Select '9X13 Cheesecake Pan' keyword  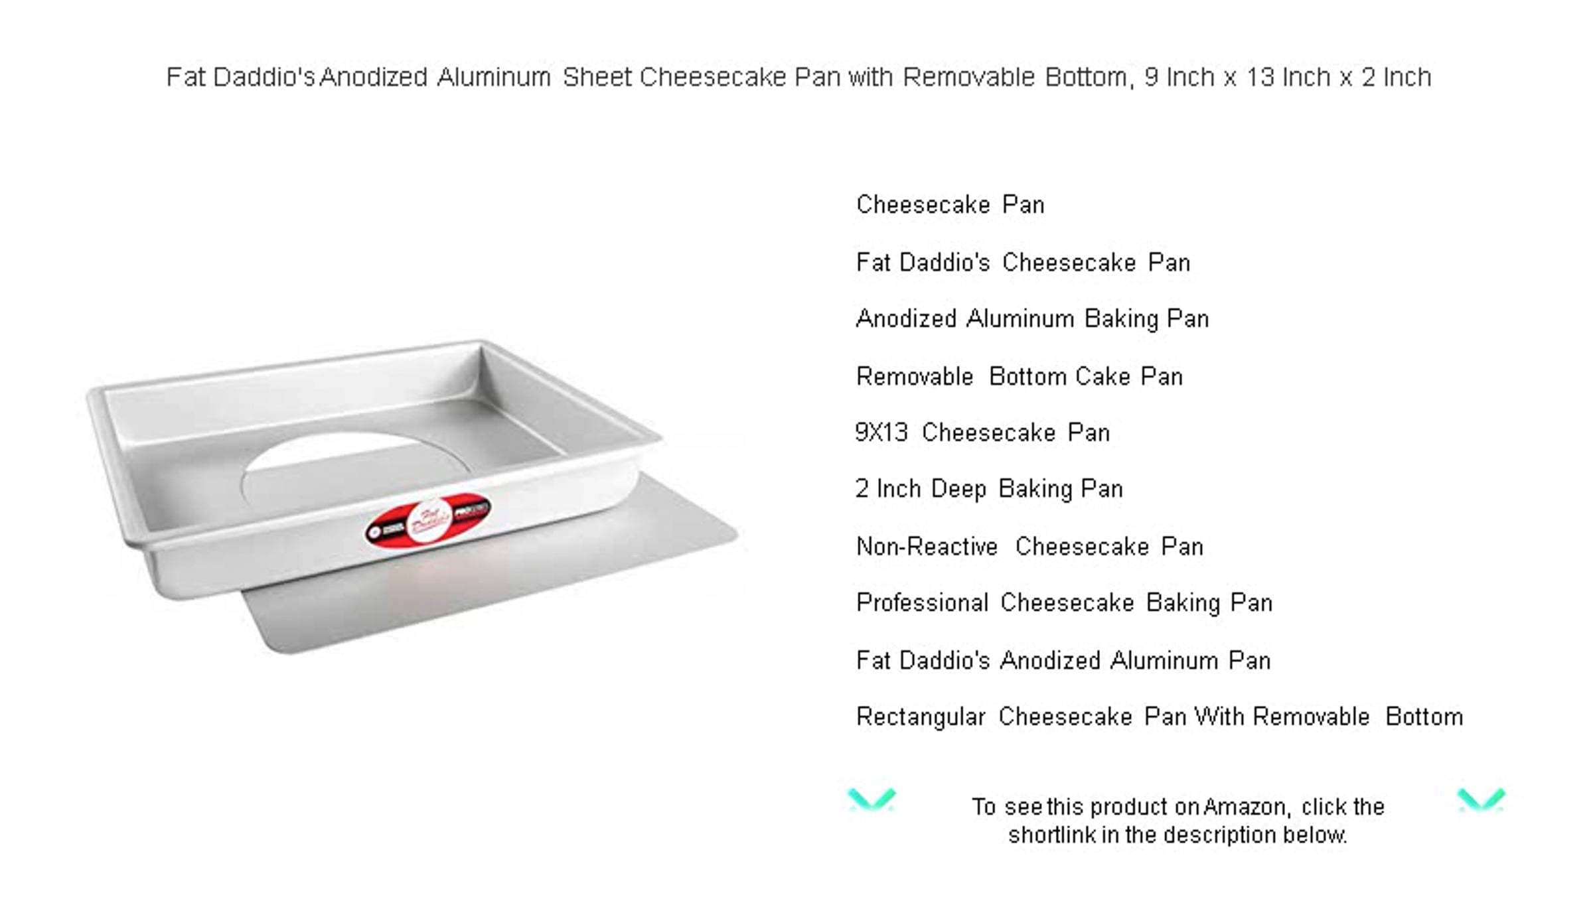(982, 433)
